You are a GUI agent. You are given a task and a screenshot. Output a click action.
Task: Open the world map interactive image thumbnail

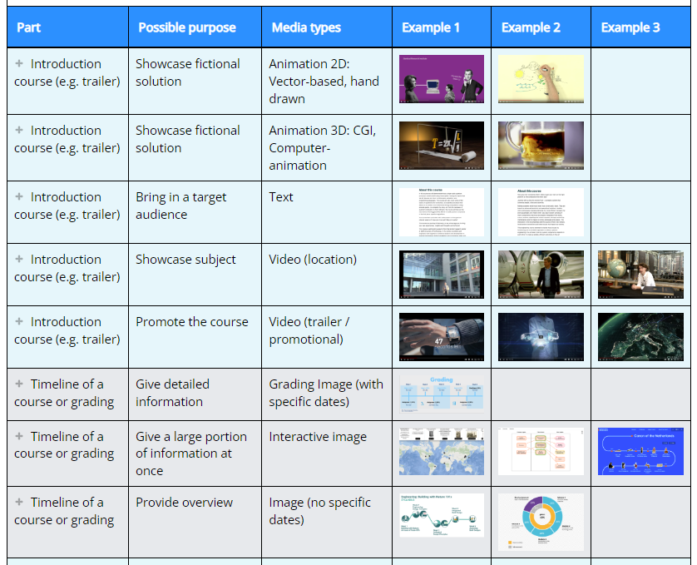442,452
